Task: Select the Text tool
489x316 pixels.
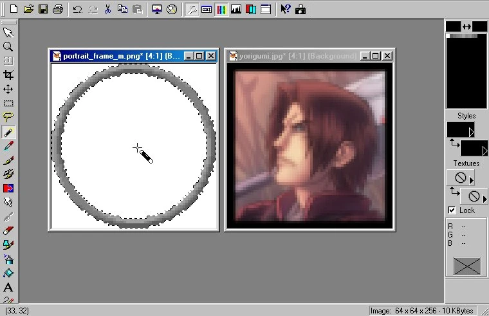Action: pos(8,287)
